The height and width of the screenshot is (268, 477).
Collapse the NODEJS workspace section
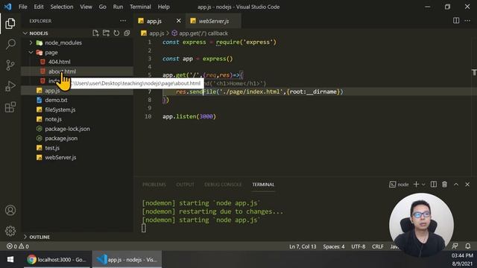coord(39,33)
